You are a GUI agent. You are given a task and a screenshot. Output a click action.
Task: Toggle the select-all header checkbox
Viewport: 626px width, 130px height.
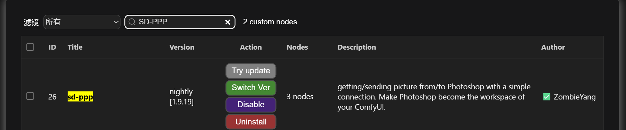click(30, 47)
